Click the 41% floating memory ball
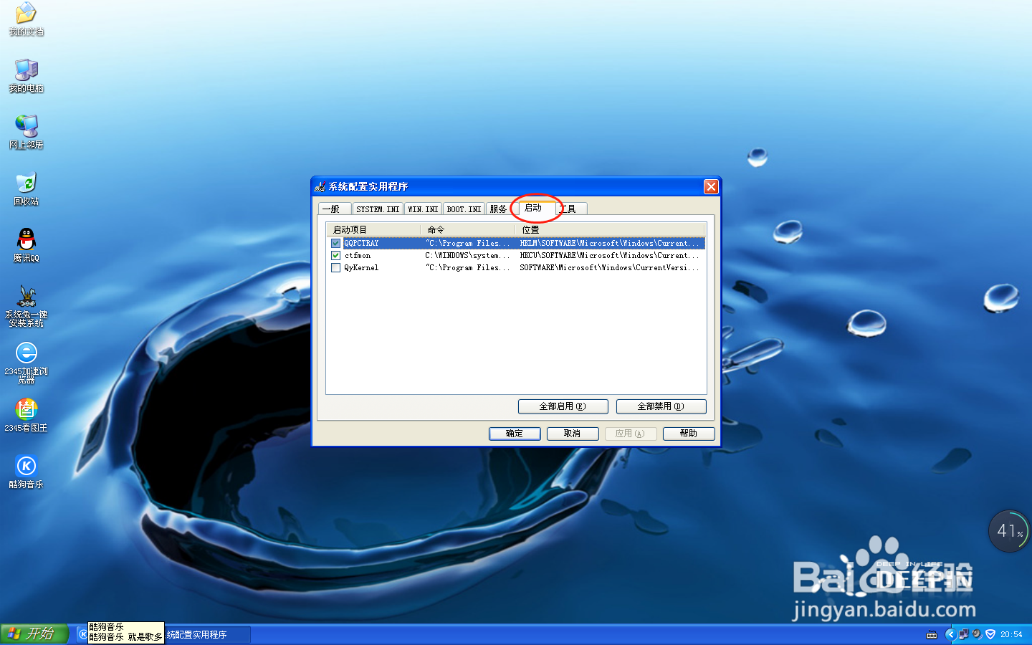Screen dimensions: 1032x645 pyautogui.click(x=1010, y=531)
